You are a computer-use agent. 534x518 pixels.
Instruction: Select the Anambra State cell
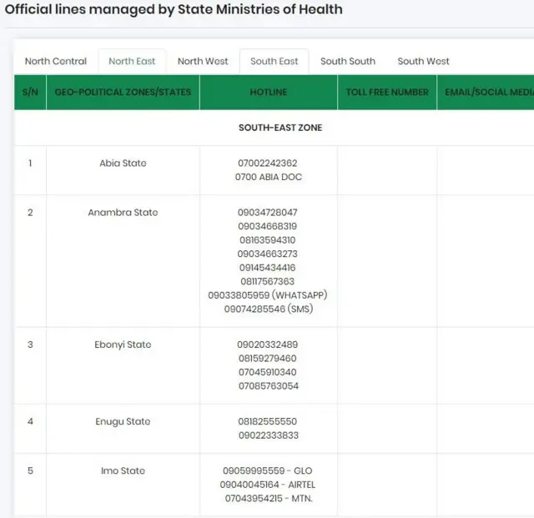click(123, 213)
